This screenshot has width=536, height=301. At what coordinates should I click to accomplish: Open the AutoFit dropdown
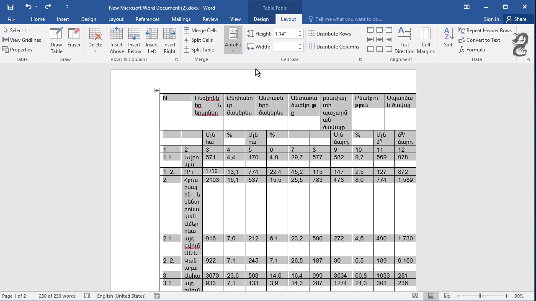[x=233, y=41]
